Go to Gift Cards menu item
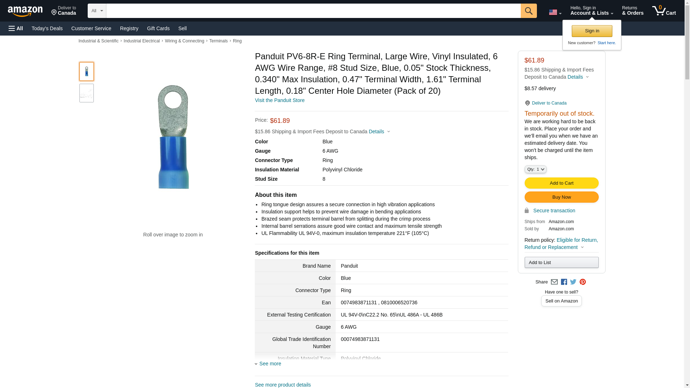This screenshot has height=388, width=690. click(158, 28)
